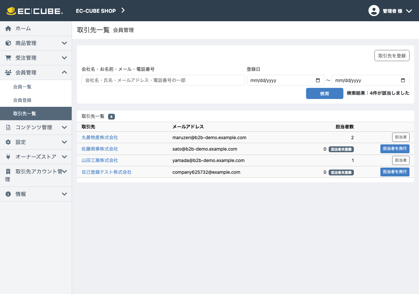Open 会員一覧 in the sidebar
The image size is (419, 294).
pyautogui.click(x=36, y=87)
